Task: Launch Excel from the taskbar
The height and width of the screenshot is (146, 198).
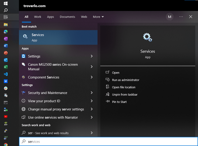Action: [6, 67]
